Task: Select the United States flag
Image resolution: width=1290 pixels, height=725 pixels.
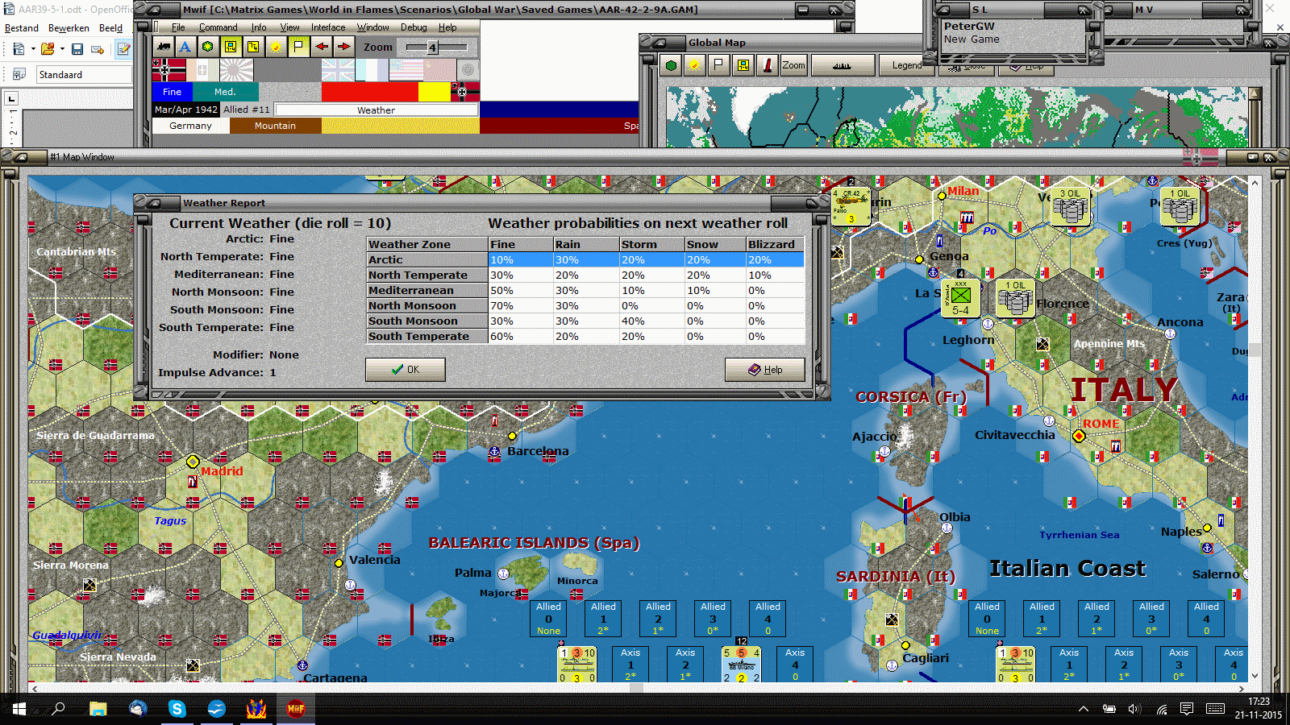Action: [x=406, y=69]
